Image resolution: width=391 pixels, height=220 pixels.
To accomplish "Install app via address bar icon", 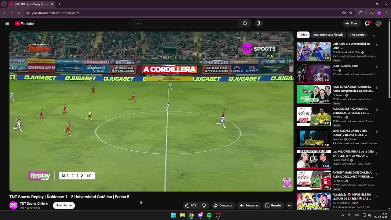I will tap(344, 13).
